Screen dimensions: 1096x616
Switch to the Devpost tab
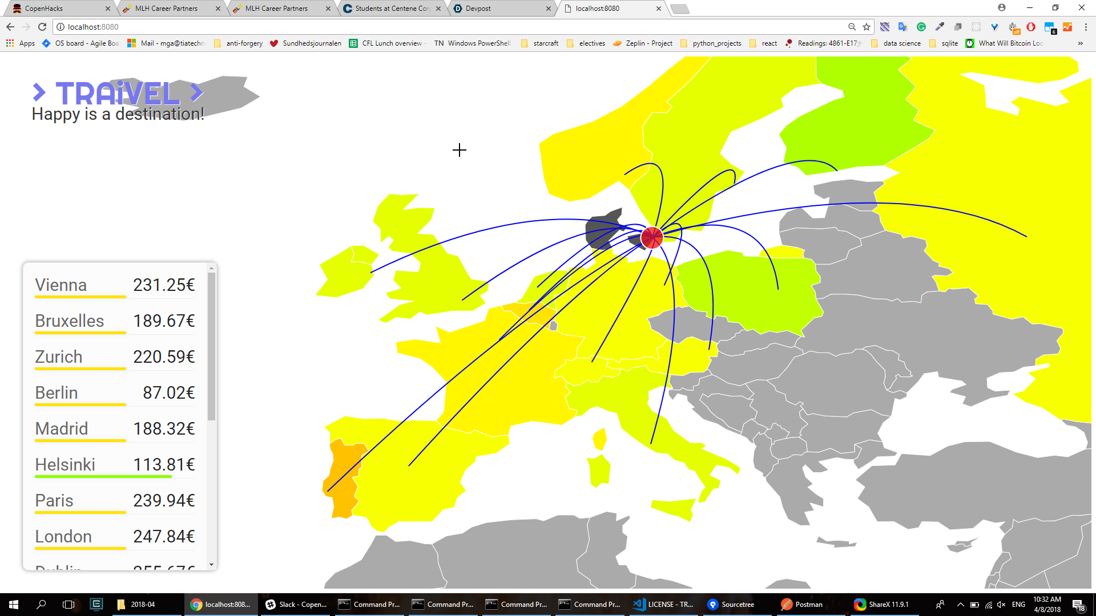(x=478, y=9)
